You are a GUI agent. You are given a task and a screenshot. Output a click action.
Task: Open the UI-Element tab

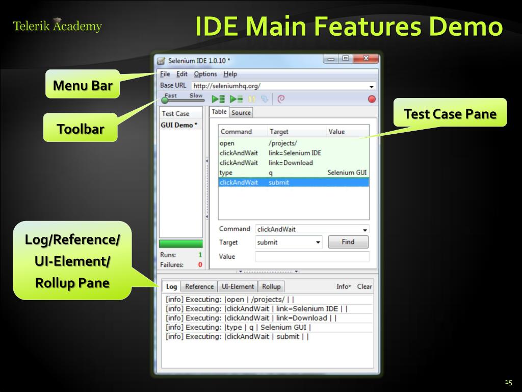click(238, 287)
